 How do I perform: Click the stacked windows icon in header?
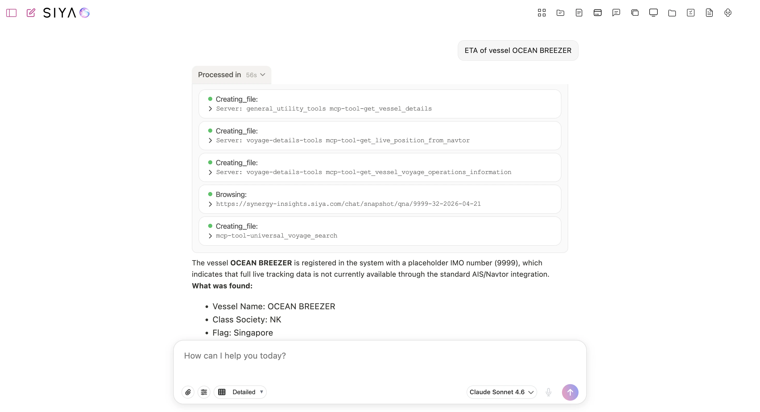(x=635, y=13)
